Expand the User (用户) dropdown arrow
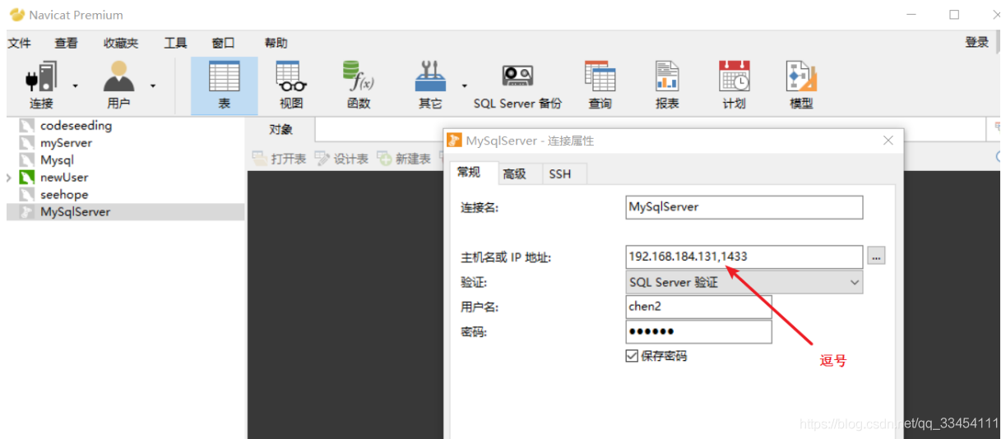Image resolution: width=1006 pixels, height=439 pixels. pyautogui.click(x=152, y=85)
